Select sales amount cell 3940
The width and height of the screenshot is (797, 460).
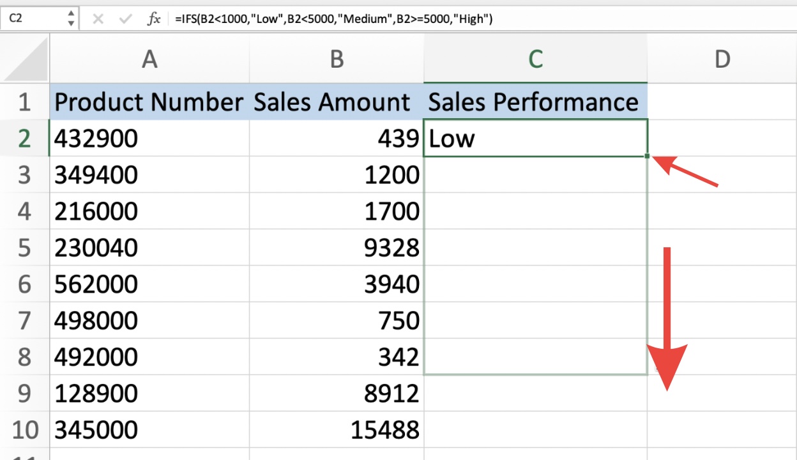click(337, 284)
